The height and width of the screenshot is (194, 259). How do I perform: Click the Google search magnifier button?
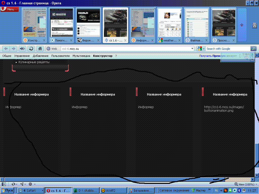(x=253, y=49)
